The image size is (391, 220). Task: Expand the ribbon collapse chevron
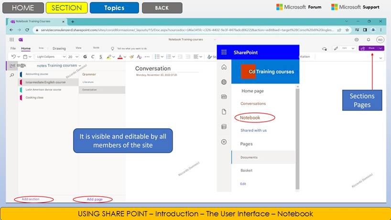pos(380,58)
